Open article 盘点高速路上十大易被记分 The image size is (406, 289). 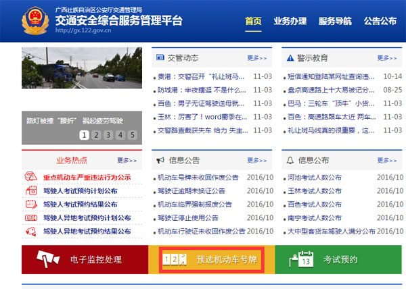[x=331, y=90]
